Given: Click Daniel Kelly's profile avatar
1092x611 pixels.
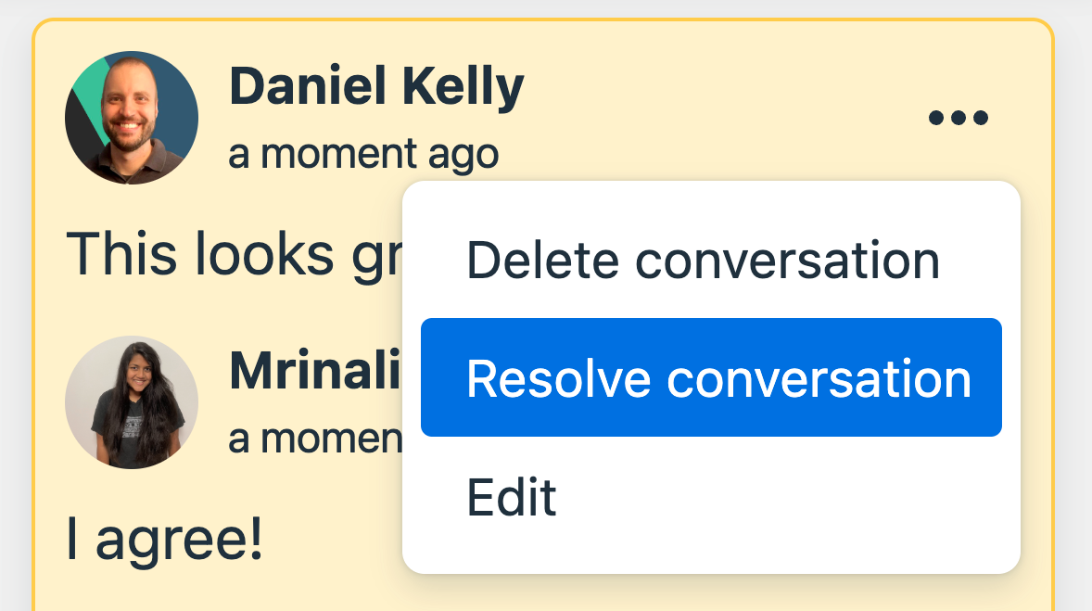Looking at the screenshot, I should click(x=132, y=118).
